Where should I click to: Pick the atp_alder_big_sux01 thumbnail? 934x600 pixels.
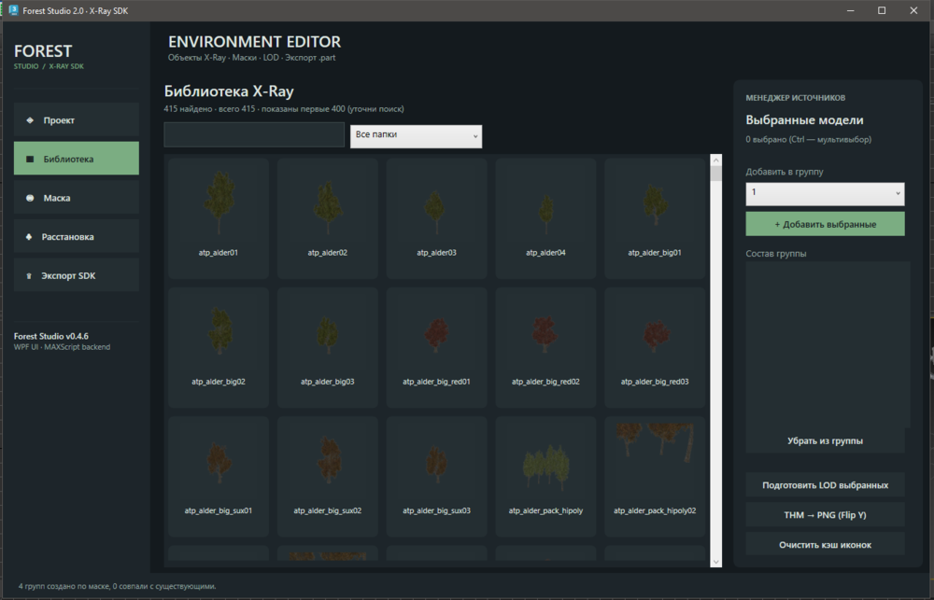[219, 476]
